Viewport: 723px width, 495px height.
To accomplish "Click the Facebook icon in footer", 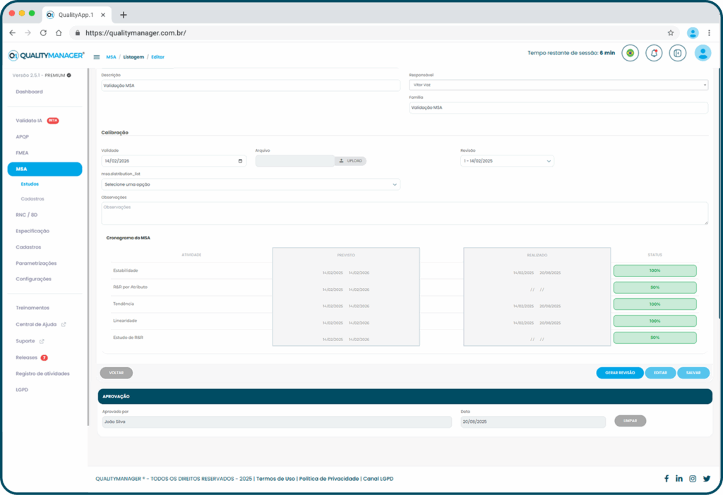I will (666, 479).
